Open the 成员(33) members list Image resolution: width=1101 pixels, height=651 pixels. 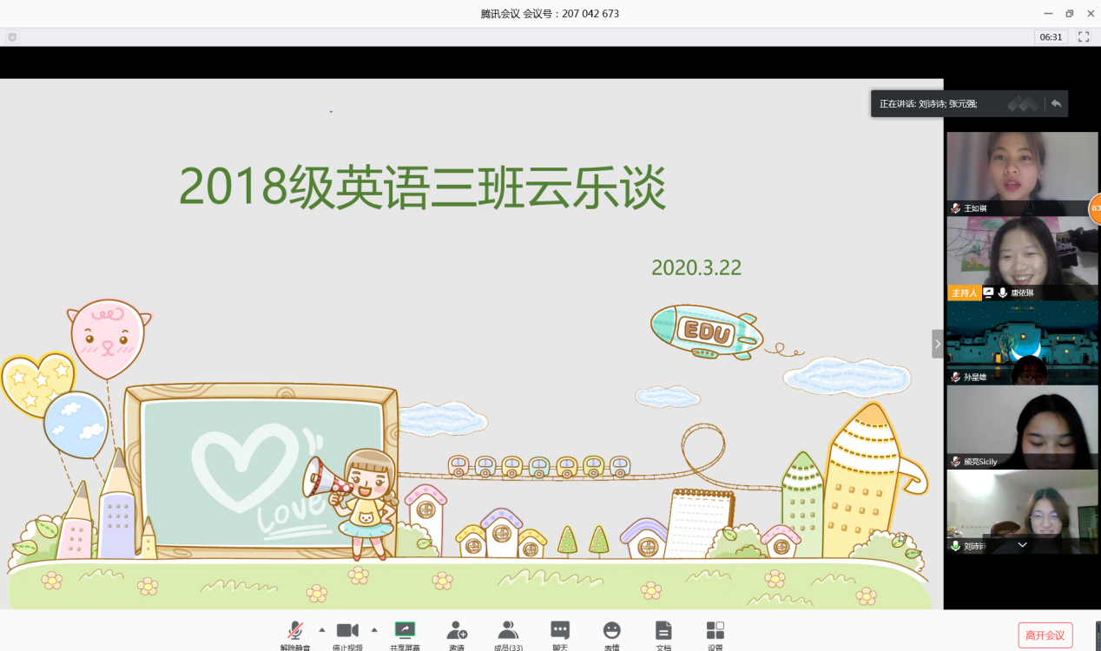click(x=508, y=632)
